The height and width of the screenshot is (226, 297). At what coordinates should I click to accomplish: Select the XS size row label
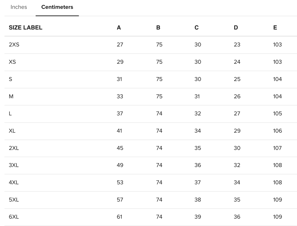[12, 62]
